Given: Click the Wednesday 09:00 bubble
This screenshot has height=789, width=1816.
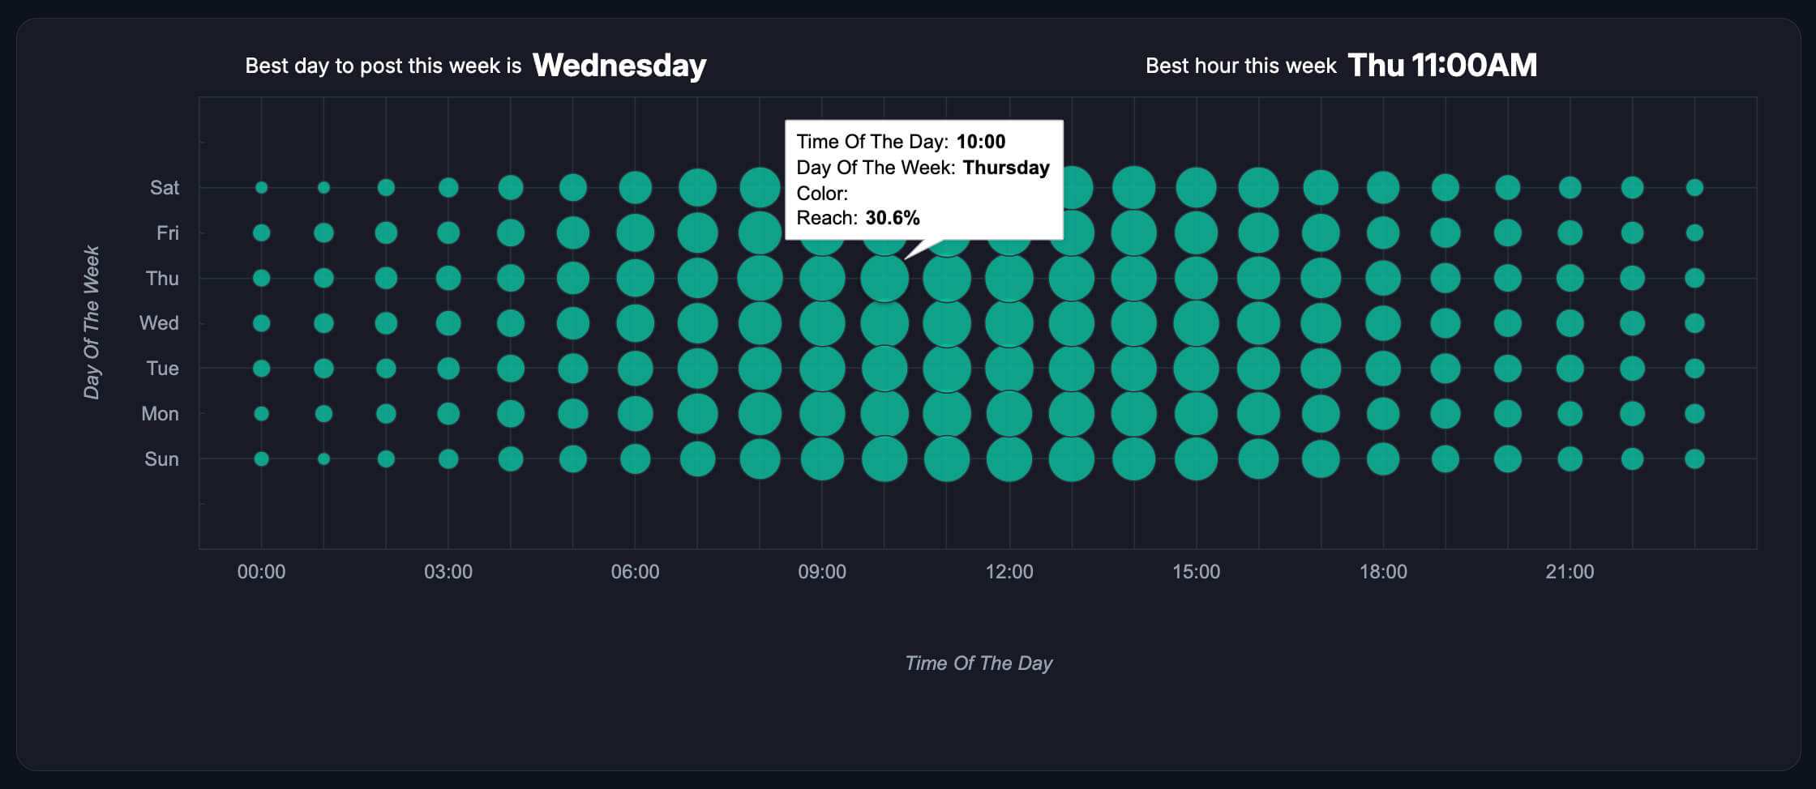Looking at the screenshot, I should [x=822, y=323].
